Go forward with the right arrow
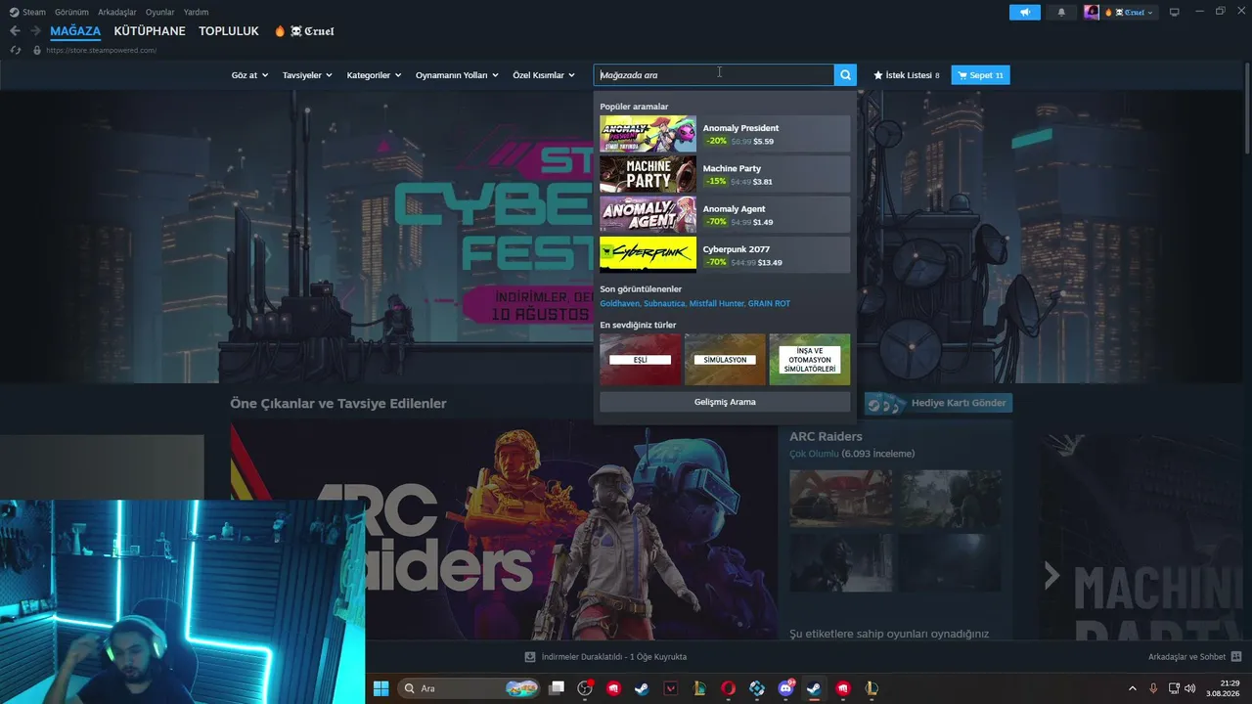This screenshot has height=704, width=1252. click(35, 31)
